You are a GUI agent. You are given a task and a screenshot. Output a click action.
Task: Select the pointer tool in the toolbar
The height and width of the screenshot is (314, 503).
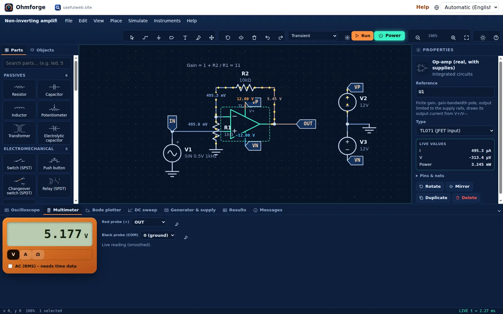tap(132, 38)
